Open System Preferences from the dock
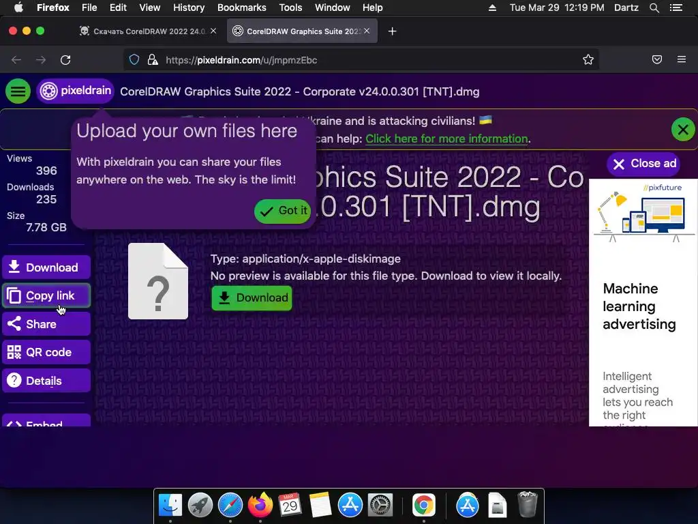The image size is (698, 524). tap(380, 506)
